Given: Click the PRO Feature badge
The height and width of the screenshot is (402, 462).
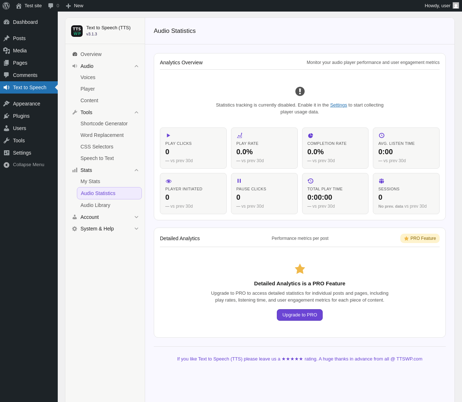Looking at the screenshot, I should [x=420, y=238].
